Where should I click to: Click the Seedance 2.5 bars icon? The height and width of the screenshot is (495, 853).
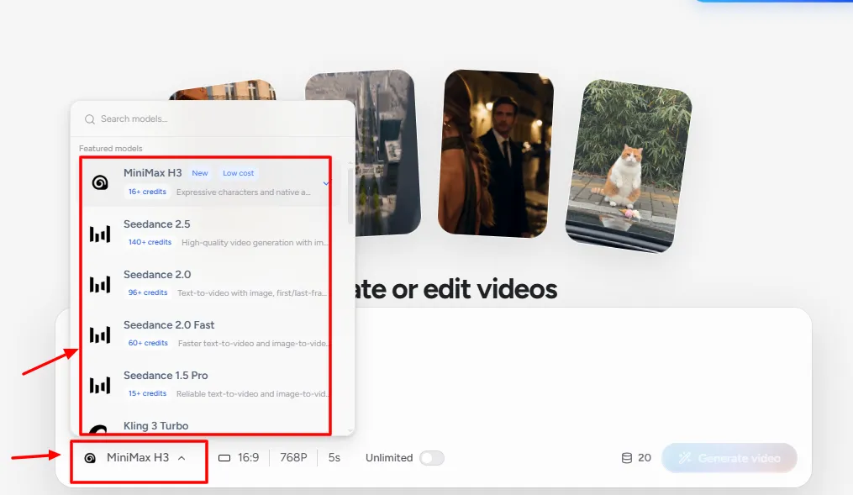(100, 234)
